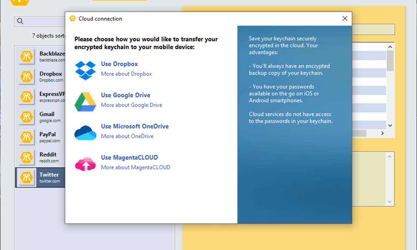The height and width of the screenshot is (250, 417).
Task: Open More about Dropbox link
Action: coord(126,74)
